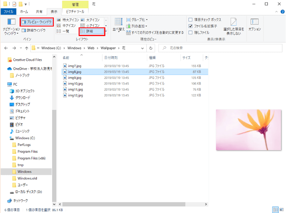Click the 花の検索 search box
The image size is (286, 213).
220,48
